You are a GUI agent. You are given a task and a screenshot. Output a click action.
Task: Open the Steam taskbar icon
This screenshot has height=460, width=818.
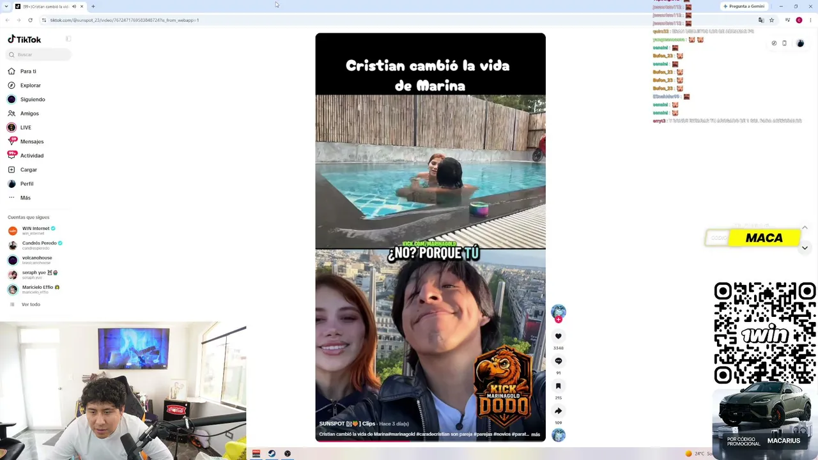(272, 454)
